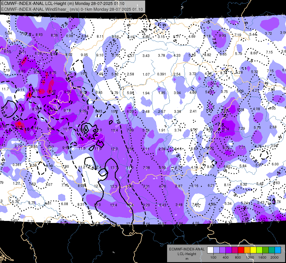Image resolution: width=286 pixels, height=263 pixels.
Task: Click the dark green swatch in the legend
Action: click(x=265, y=250)
